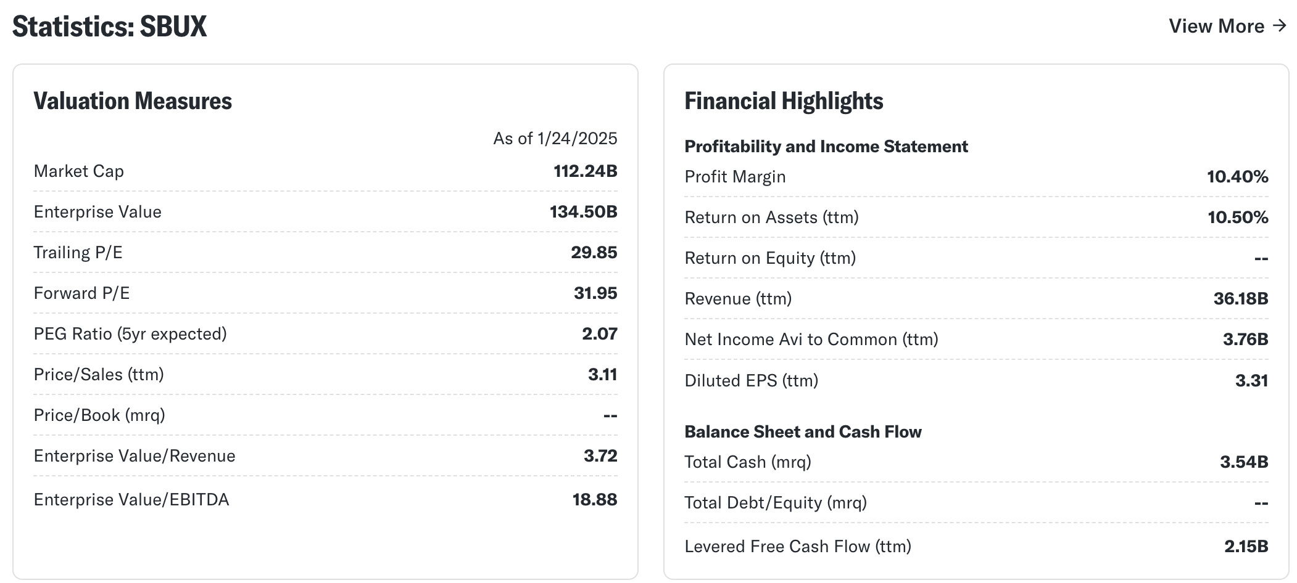
Task: Select the 18.88 EV/EBITDA value
Action: (595, 500)
